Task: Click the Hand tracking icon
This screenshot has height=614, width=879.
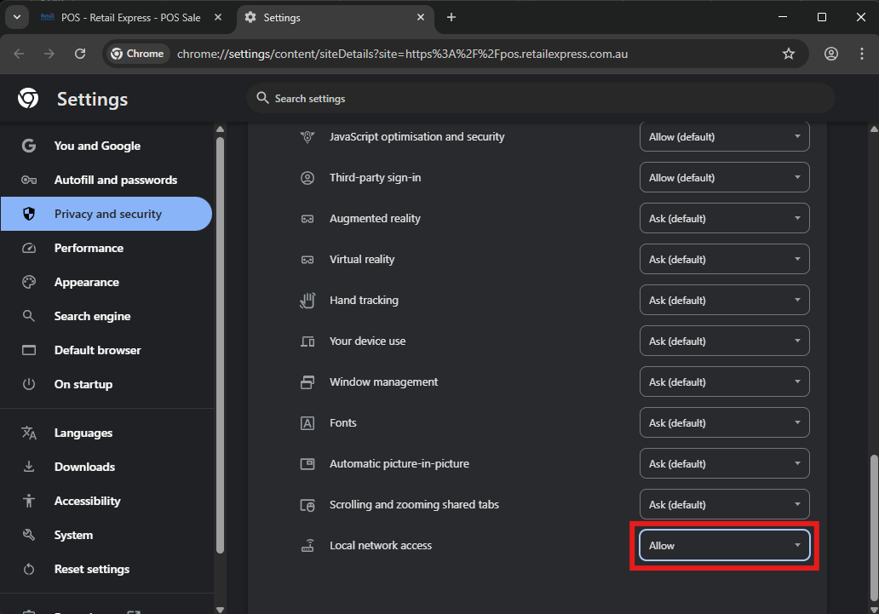Action: pos(307,301)
